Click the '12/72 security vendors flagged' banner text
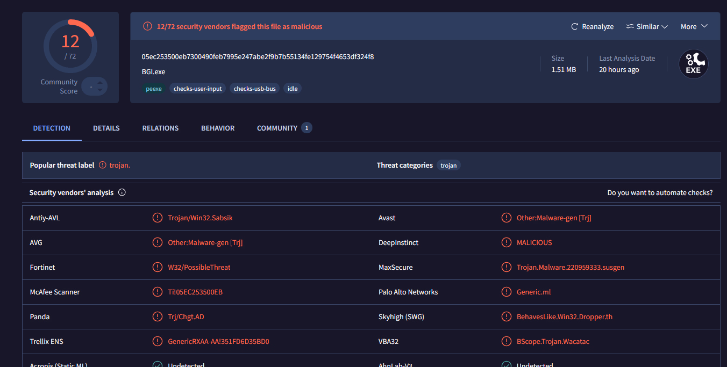The width and height of the screenshot is (727, 367). [239, 26]
